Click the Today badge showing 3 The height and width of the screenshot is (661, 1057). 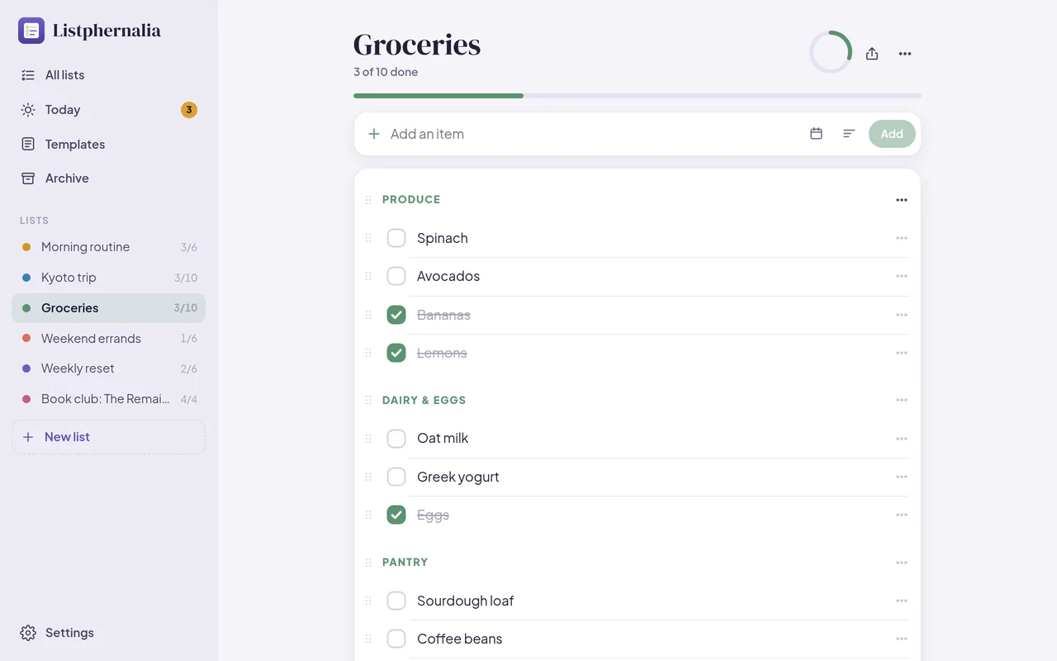pos(189,110)
